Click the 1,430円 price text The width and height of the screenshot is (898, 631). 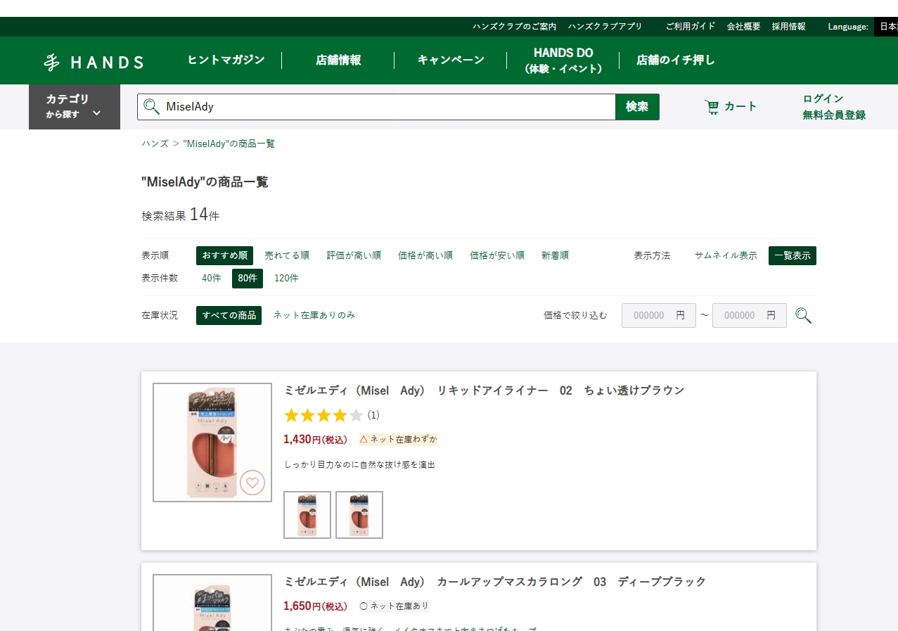(315, 440)
